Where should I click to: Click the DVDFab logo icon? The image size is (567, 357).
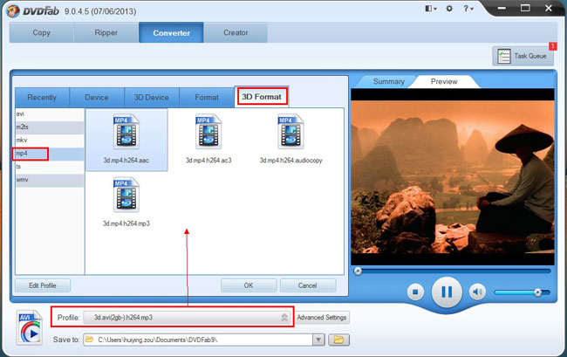(x=13, y=10)
